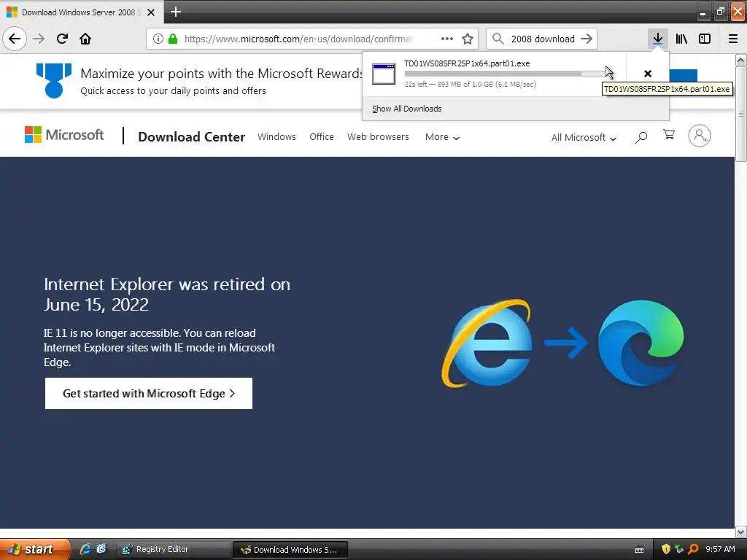Click the scrollbar up arrow

point(741,61)
